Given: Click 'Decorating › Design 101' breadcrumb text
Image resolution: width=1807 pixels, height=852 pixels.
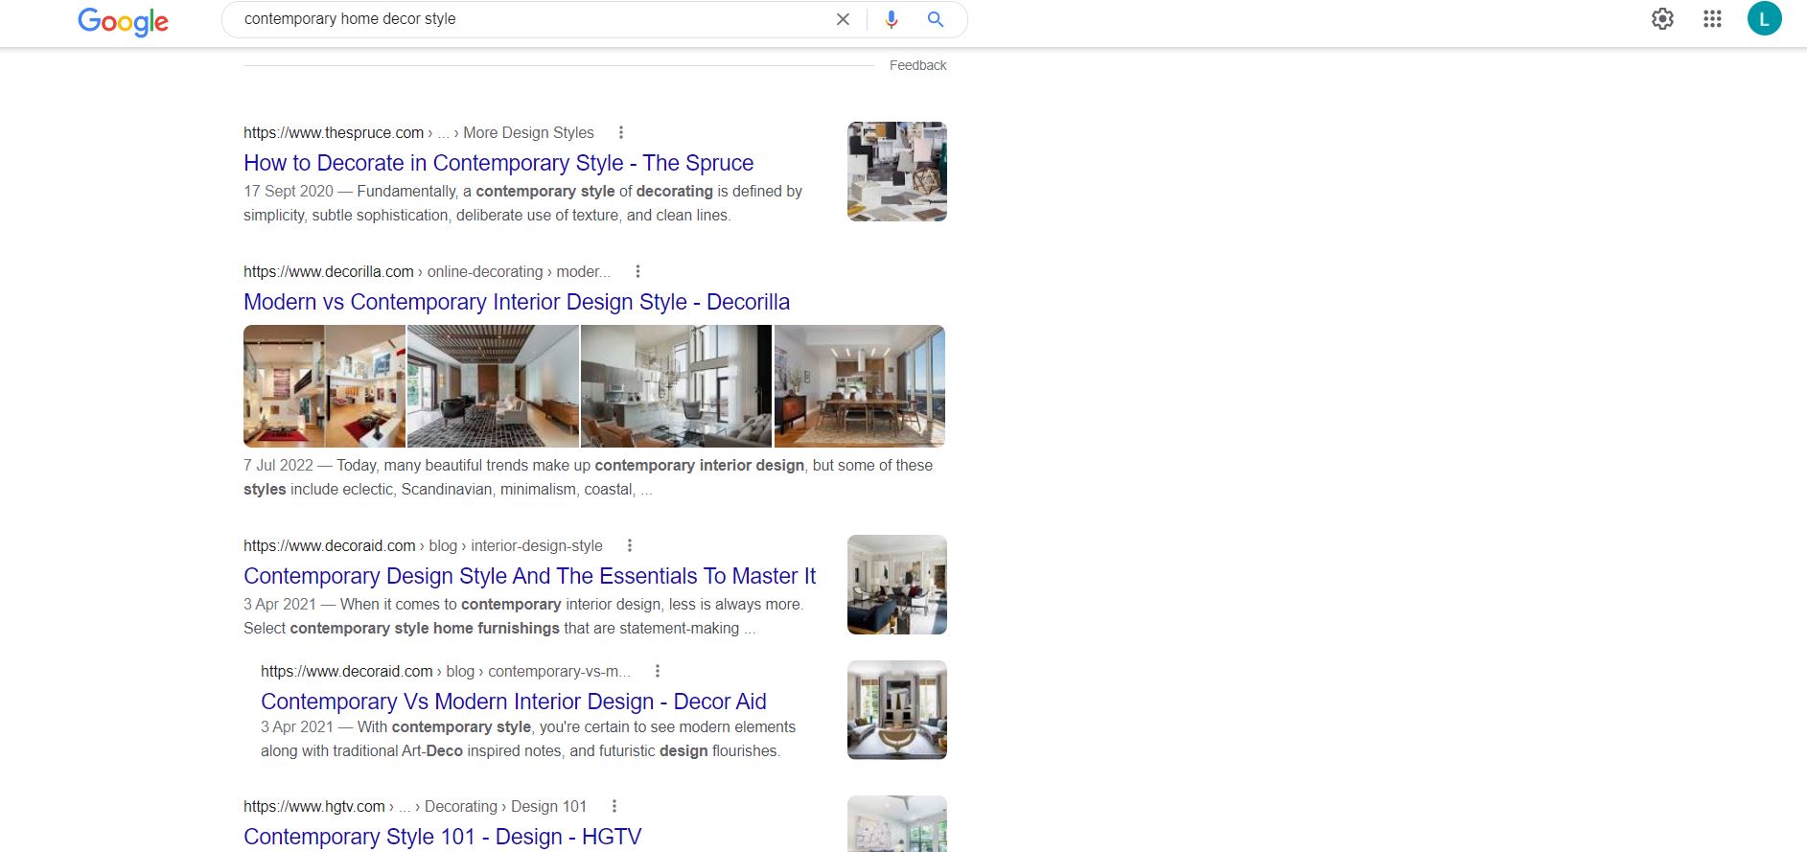Looking at the screenshot, I should pos(505,806).
